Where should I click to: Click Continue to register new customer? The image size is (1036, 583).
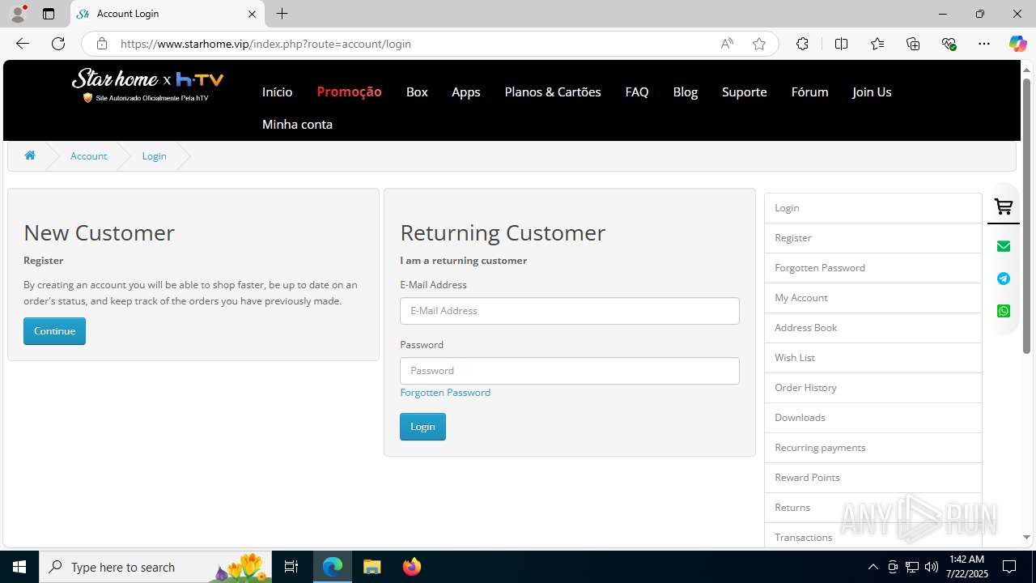coord(54,331)
